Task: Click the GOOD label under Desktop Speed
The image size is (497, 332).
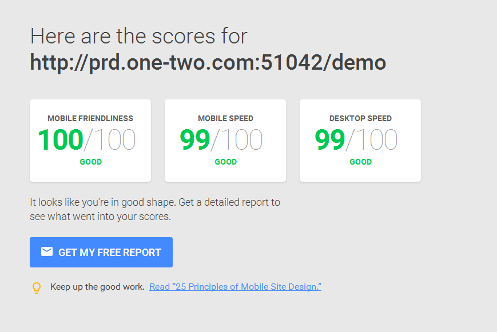Action: 360,162
